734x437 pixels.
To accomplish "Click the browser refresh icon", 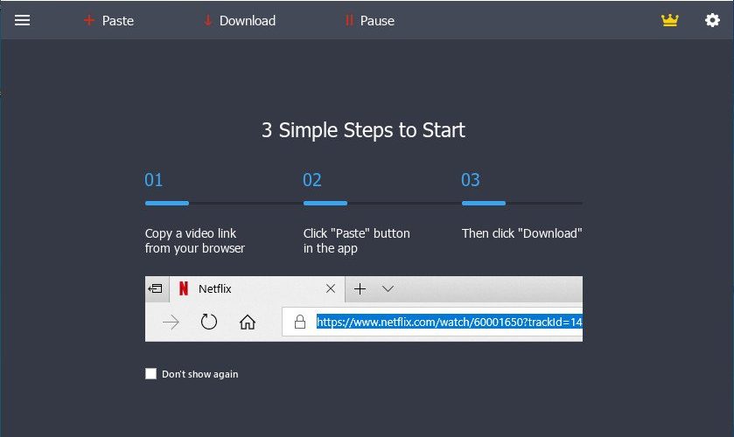I will [x=209, y=322].
